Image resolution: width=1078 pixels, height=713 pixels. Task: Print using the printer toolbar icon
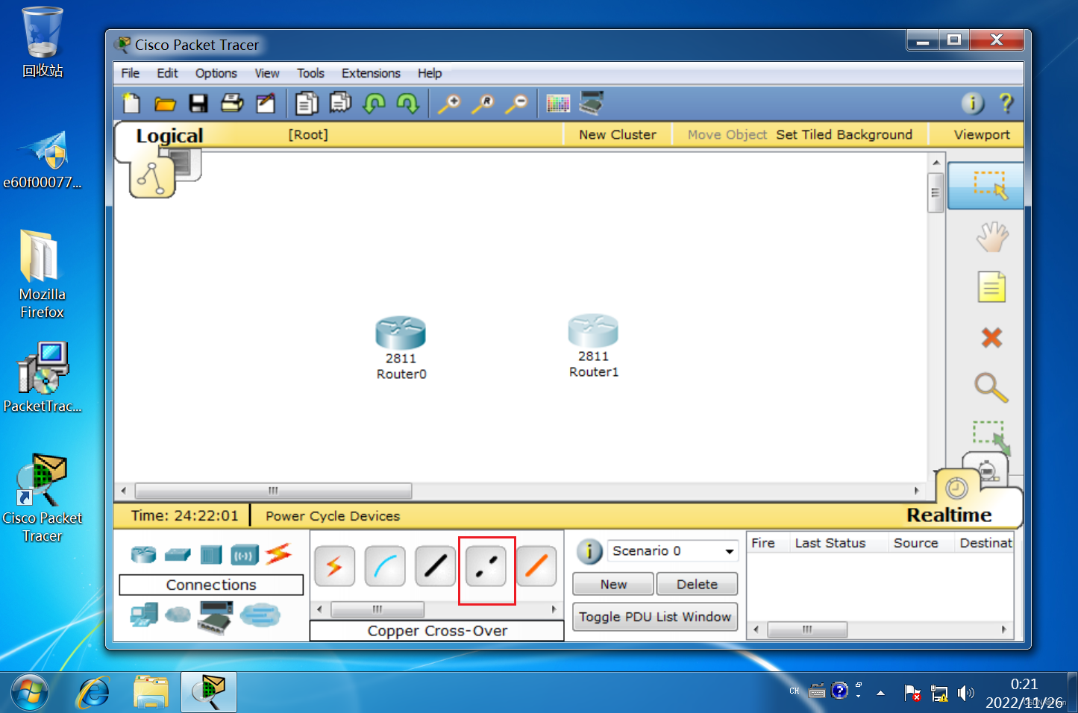tap(232, 103)
